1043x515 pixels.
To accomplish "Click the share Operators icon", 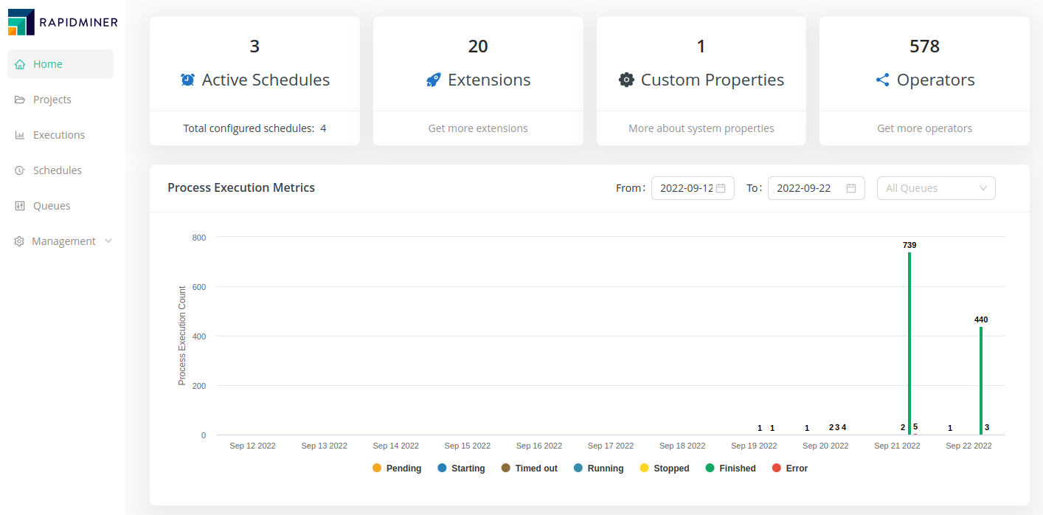I will [x=882, y=80].
